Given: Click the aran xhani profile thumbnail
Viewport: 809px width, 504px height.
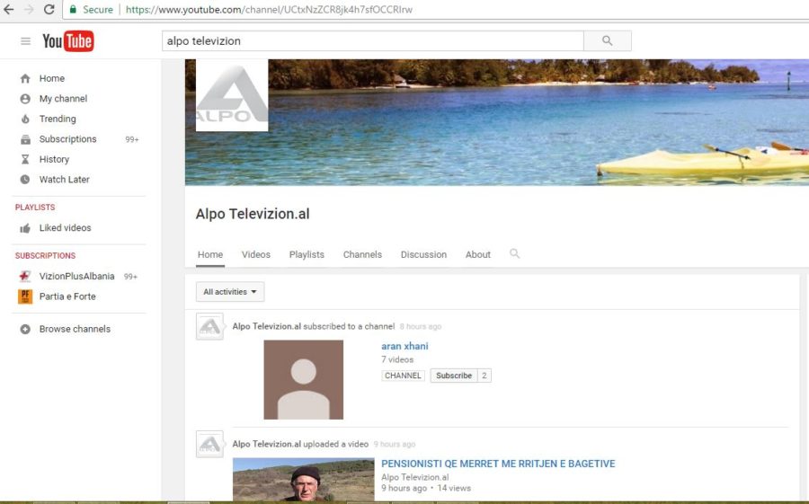Looking at the screenshot, I should click(x=304, y=380).
